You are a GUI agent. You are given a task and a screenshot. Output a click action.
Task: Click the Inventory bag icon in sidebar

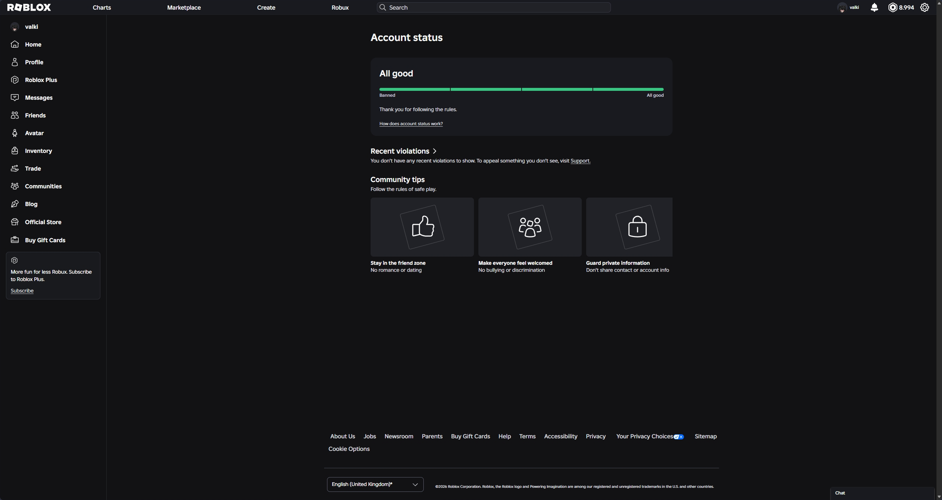point(15,151)
